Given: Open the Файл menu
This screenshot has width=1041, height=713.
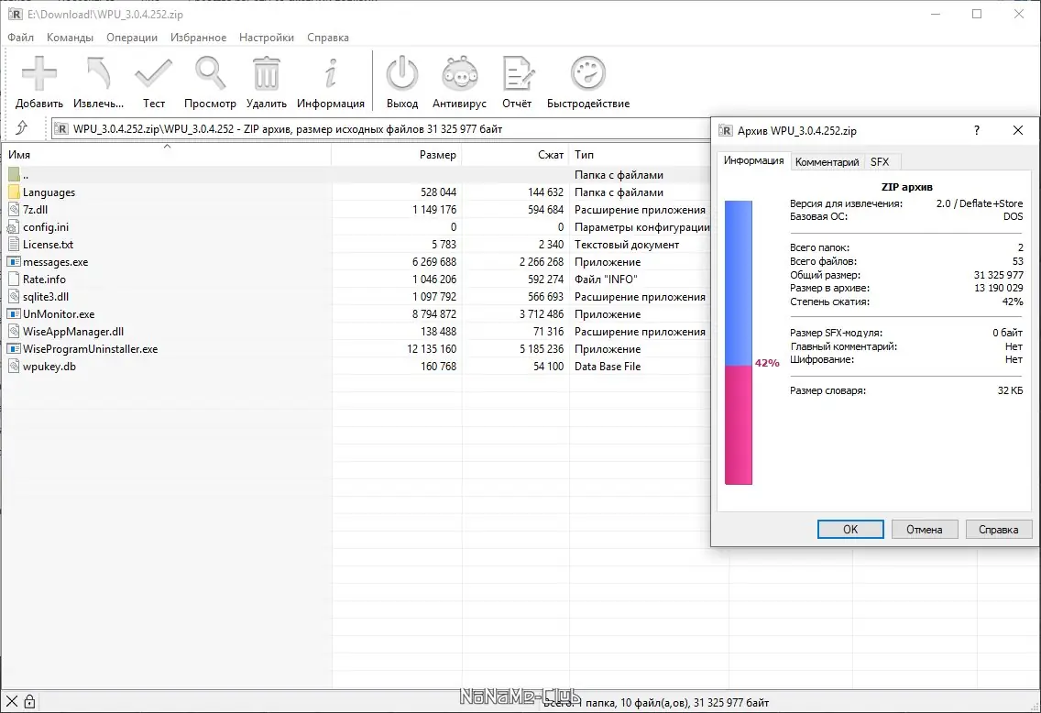Looking at the screenshot, I should pyautogui.click(x=20, y=38).
